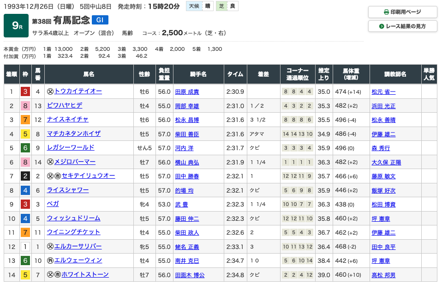This screenshot has width=442, height=285.
Task: Select horse link ナイスネイチャ
Action: point(67,120)
